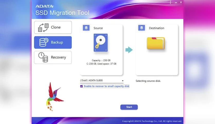The image size is (215, 124).
Task: Click the 'Capacity : : 238 GB' text
Action: 101,60
